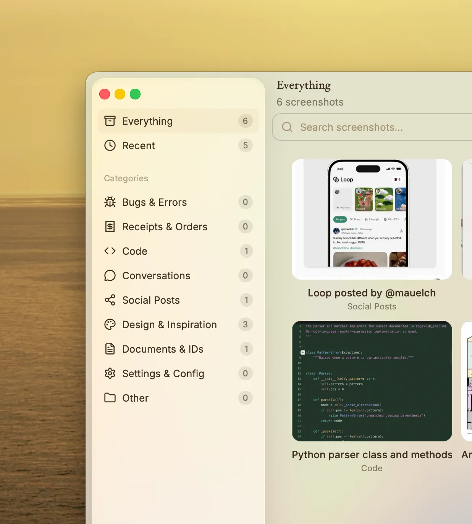
Task: Click the count badge 0 beside Other
Action: pos(246,398)
